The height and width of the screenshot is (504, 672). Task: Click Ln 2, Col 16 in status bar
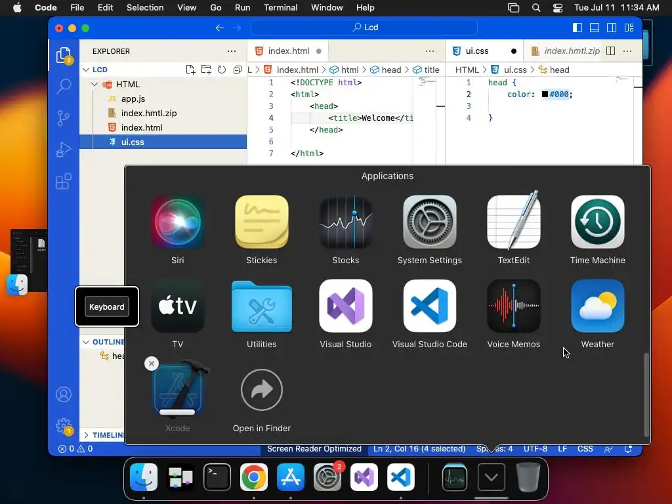[x=419, y=449]
